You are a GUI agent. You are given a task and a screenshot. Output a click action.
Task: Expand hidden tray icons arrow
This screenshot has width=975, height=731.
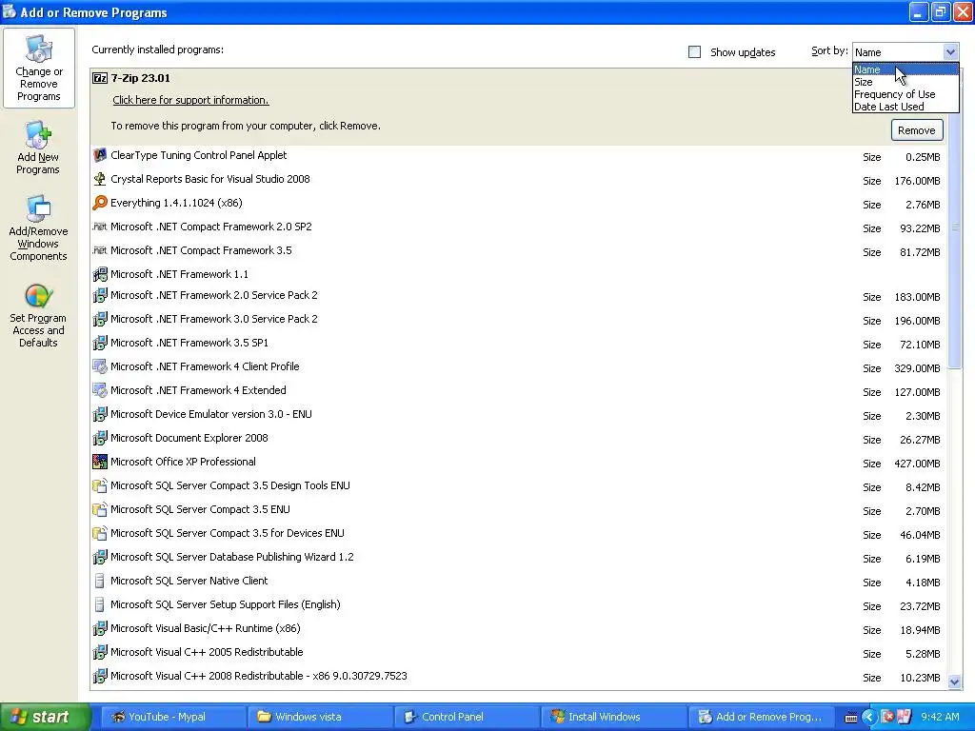pos(868,718)
